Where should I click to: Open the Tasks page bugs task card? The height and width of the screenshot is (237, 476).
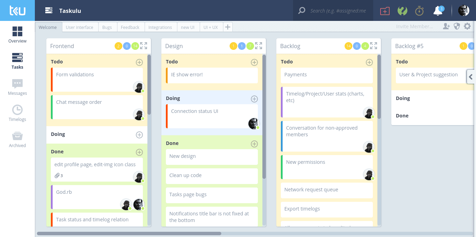[212, 195]
